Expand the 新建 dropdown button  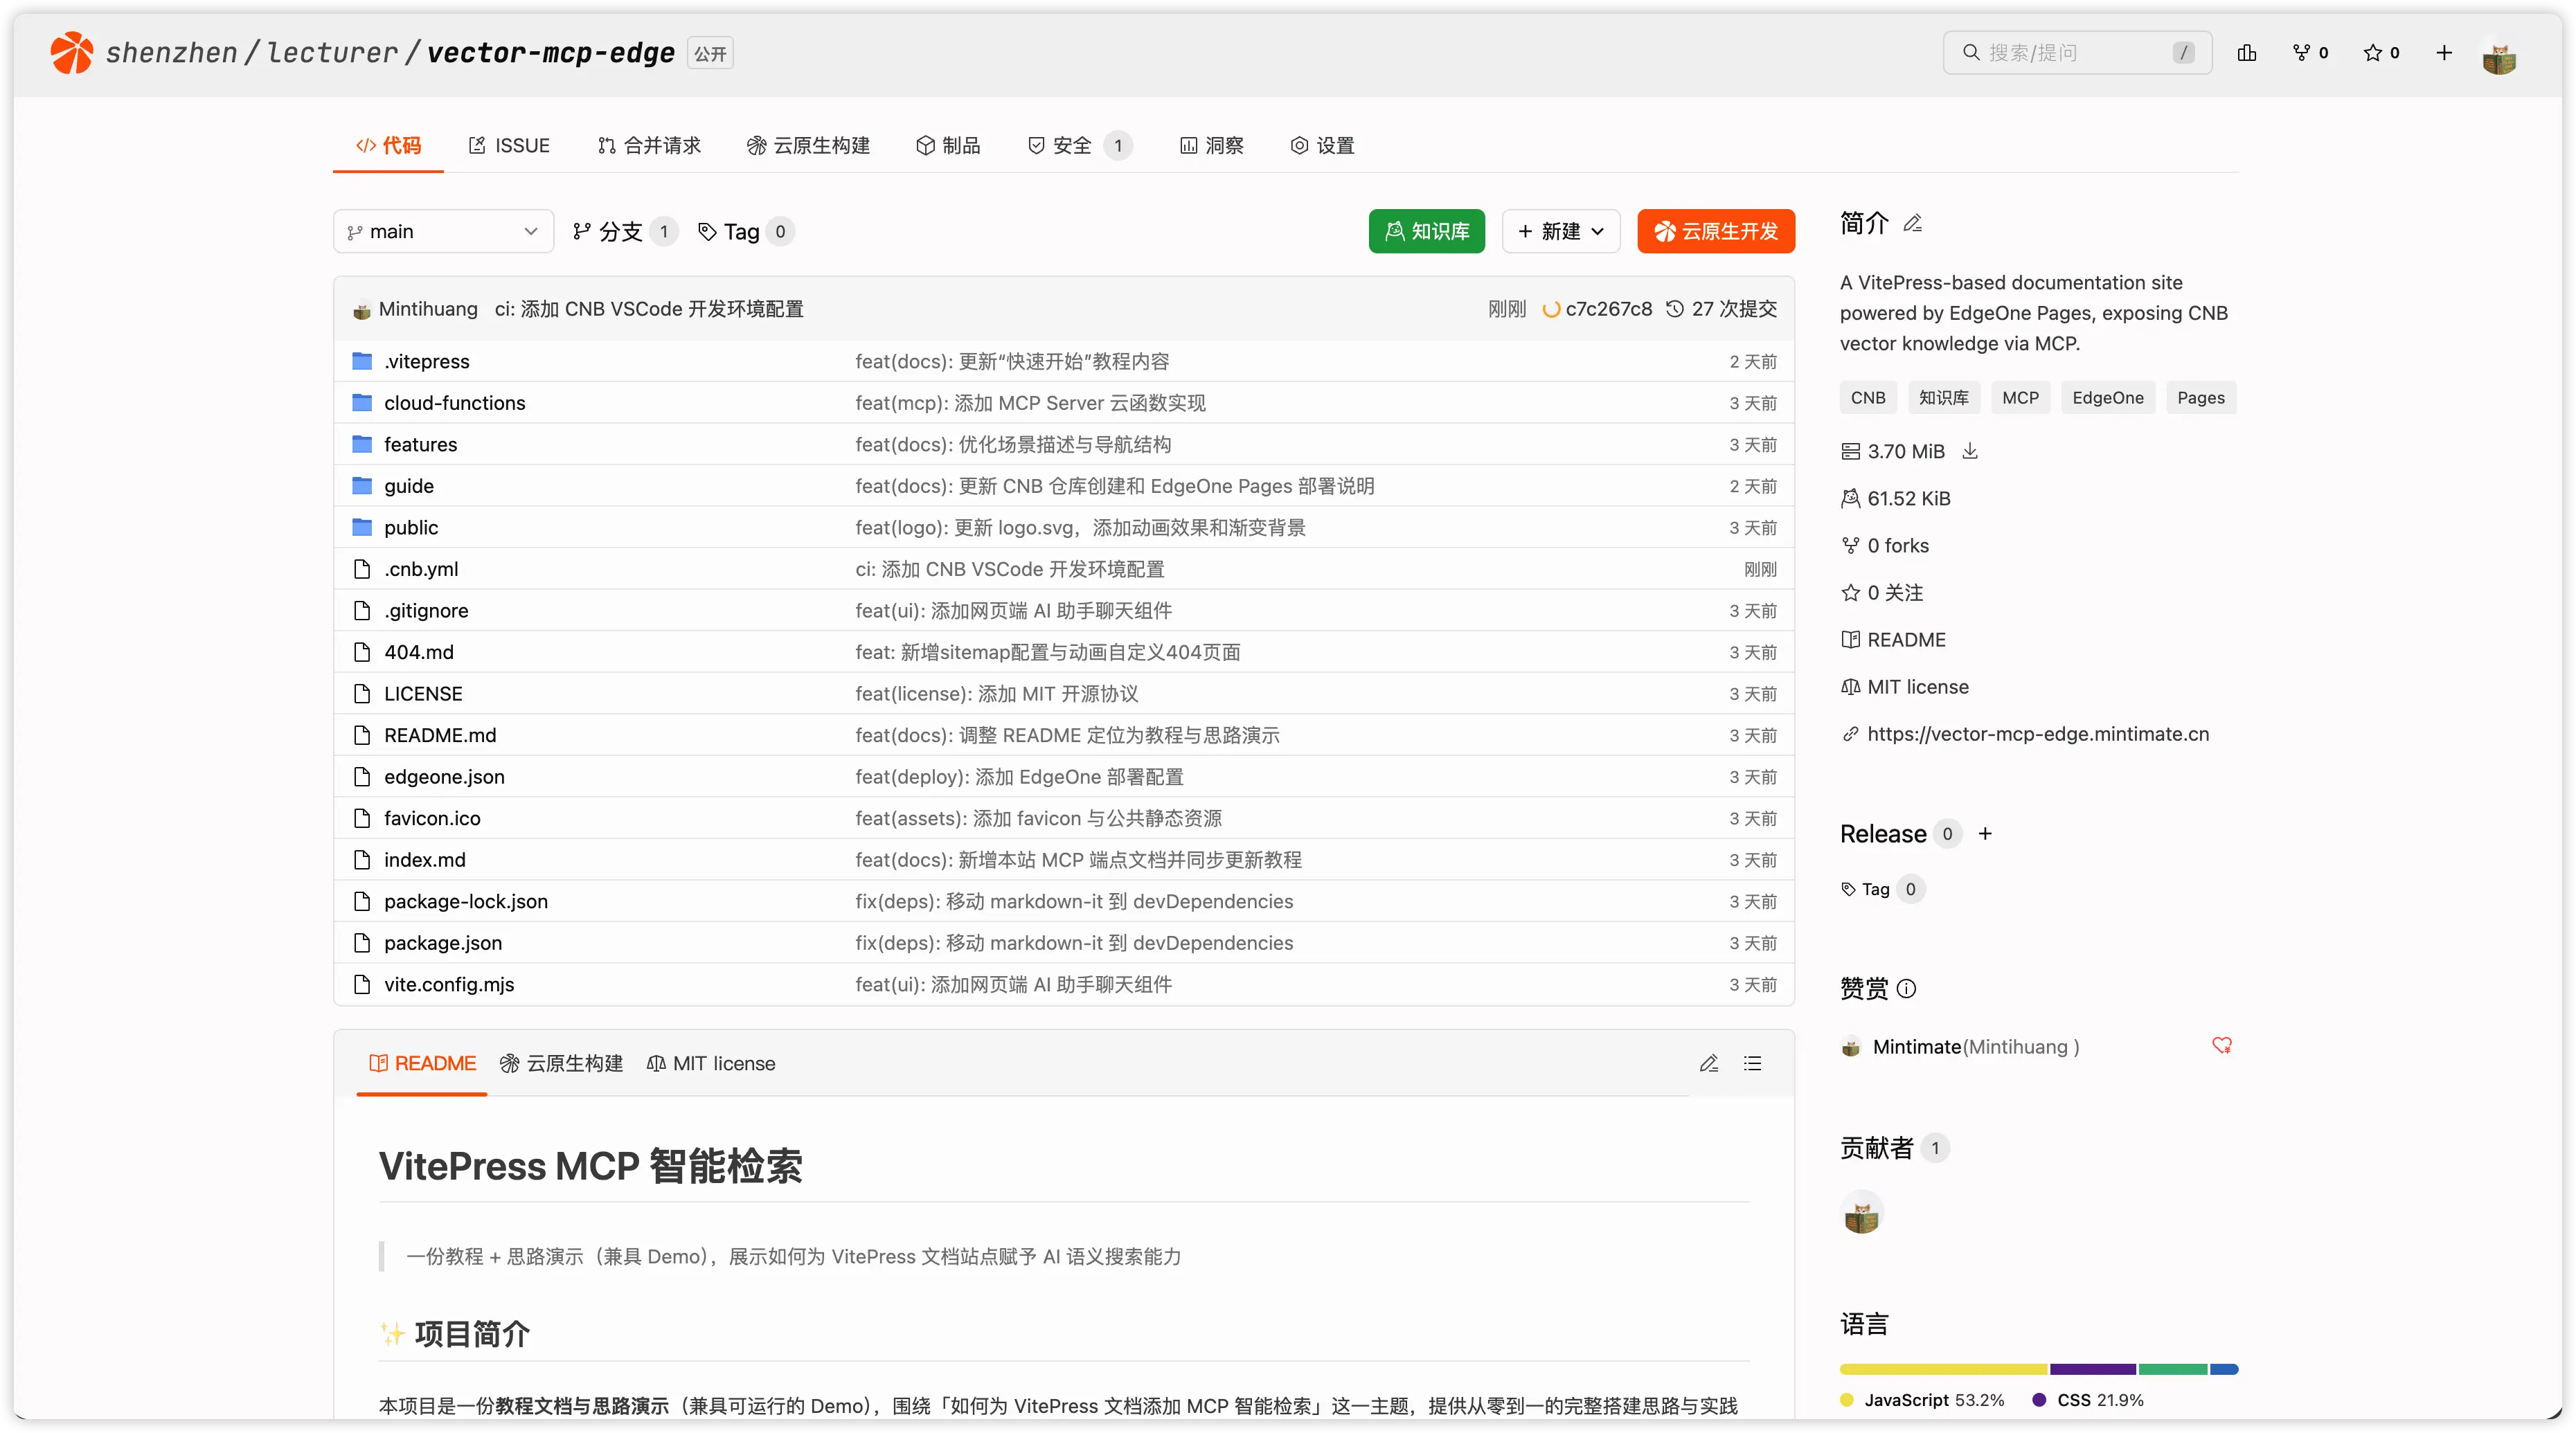click(x=1560, y=231)
